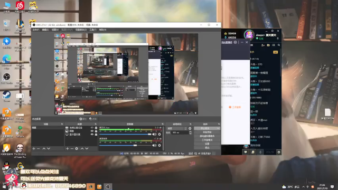Image resolution: width=338 pixels, height=190 pixels.
Task: Open settings gear for the desktop audio channel
Action: tap(159, 146)
